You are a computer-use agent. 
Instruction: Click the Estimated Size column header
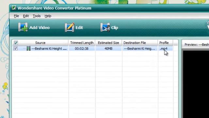click(108, 43)
